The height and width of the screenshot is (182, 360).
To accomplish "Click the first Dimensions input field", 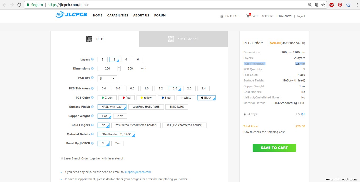I will 107,68.
